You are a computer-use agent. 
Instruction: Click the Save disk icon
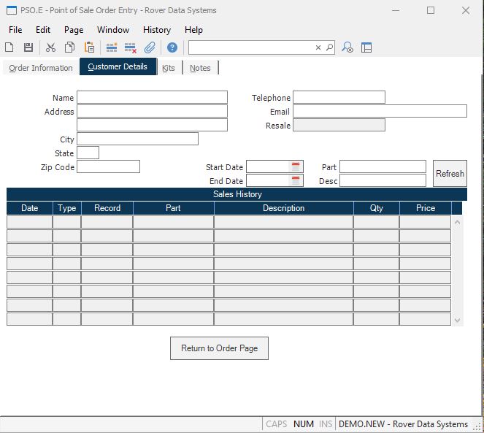28,47
